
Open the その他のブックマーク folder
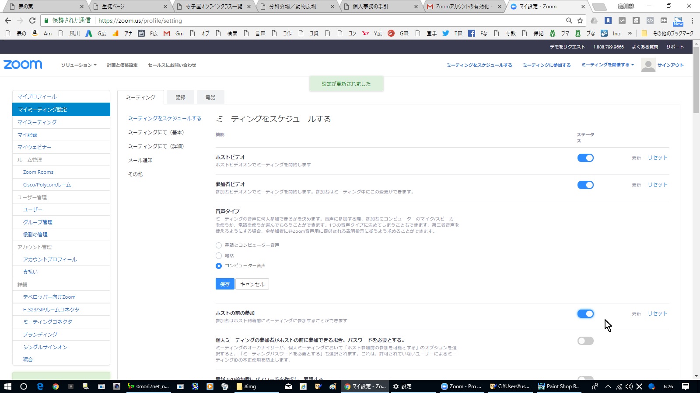coord(668,33)
